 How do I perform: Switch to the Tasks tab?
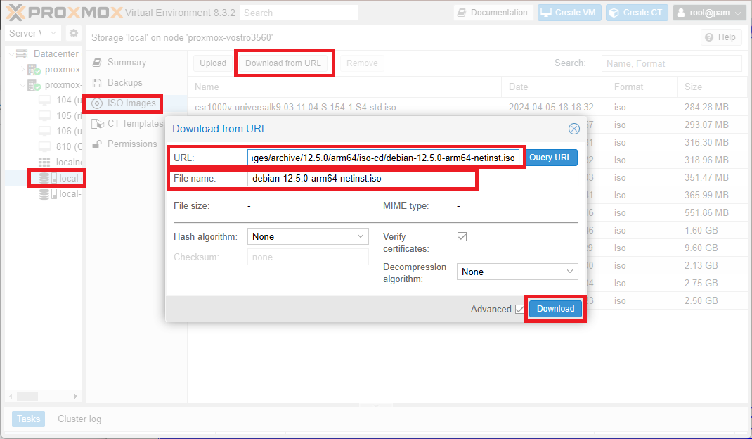click(29, 419)
